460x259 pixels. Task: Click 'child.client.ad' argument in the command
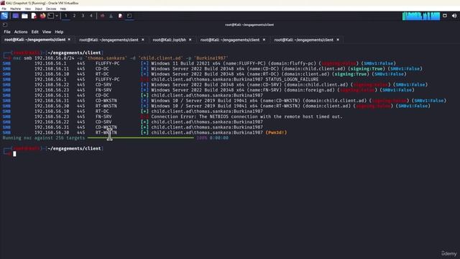coord(161,58)
